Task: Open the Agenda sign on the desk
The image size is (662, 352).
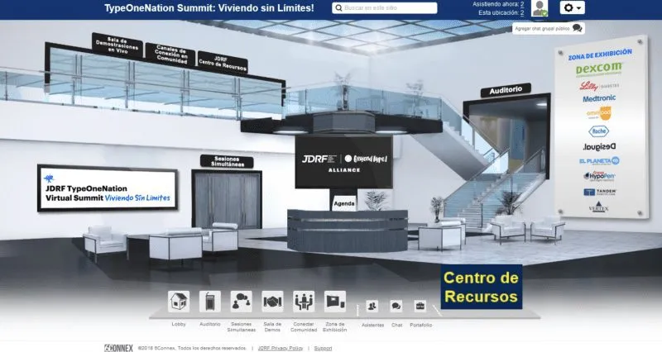Action: click(x=344, y=203)
